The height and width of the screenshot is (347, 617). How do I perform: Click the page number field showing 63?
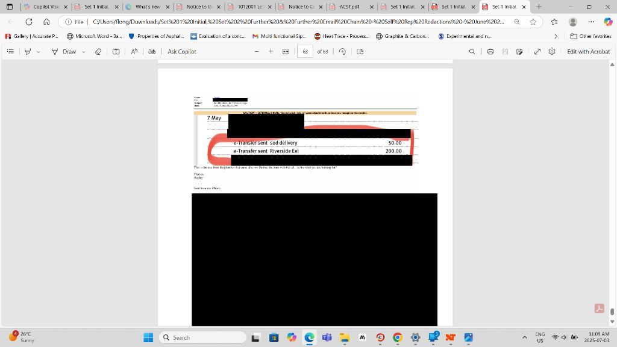point(305,52)
